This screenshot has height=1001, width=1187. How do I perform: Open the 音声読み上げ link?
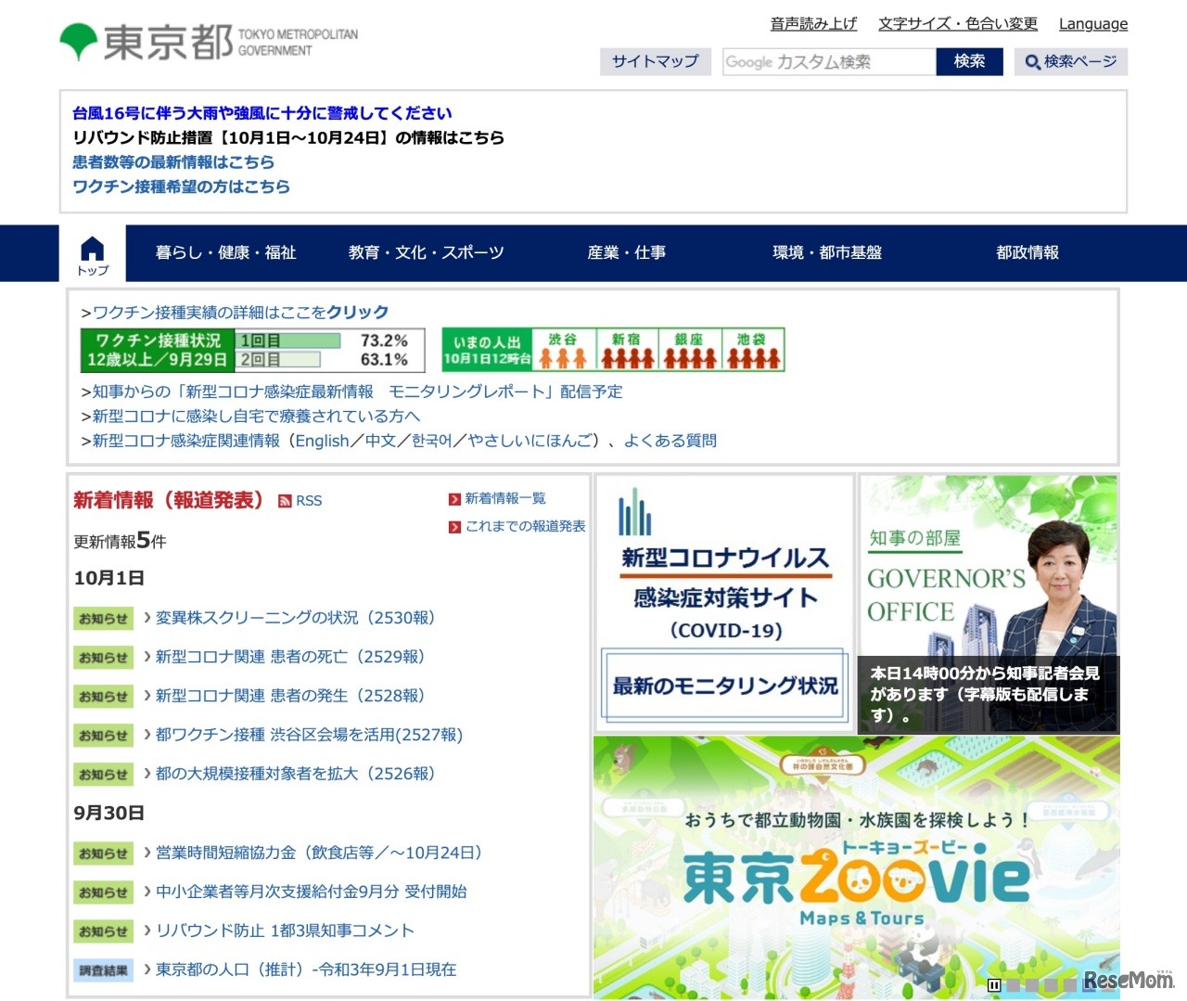pos(813,24)
